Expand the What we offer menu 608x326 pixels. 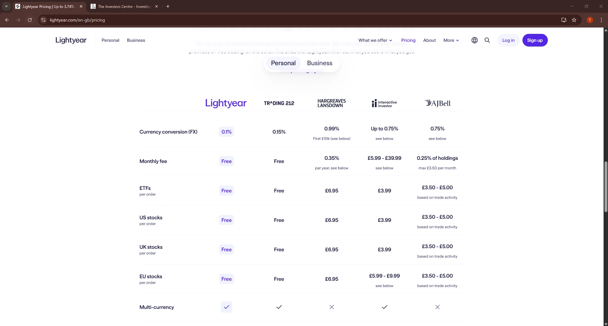point(375,40)
